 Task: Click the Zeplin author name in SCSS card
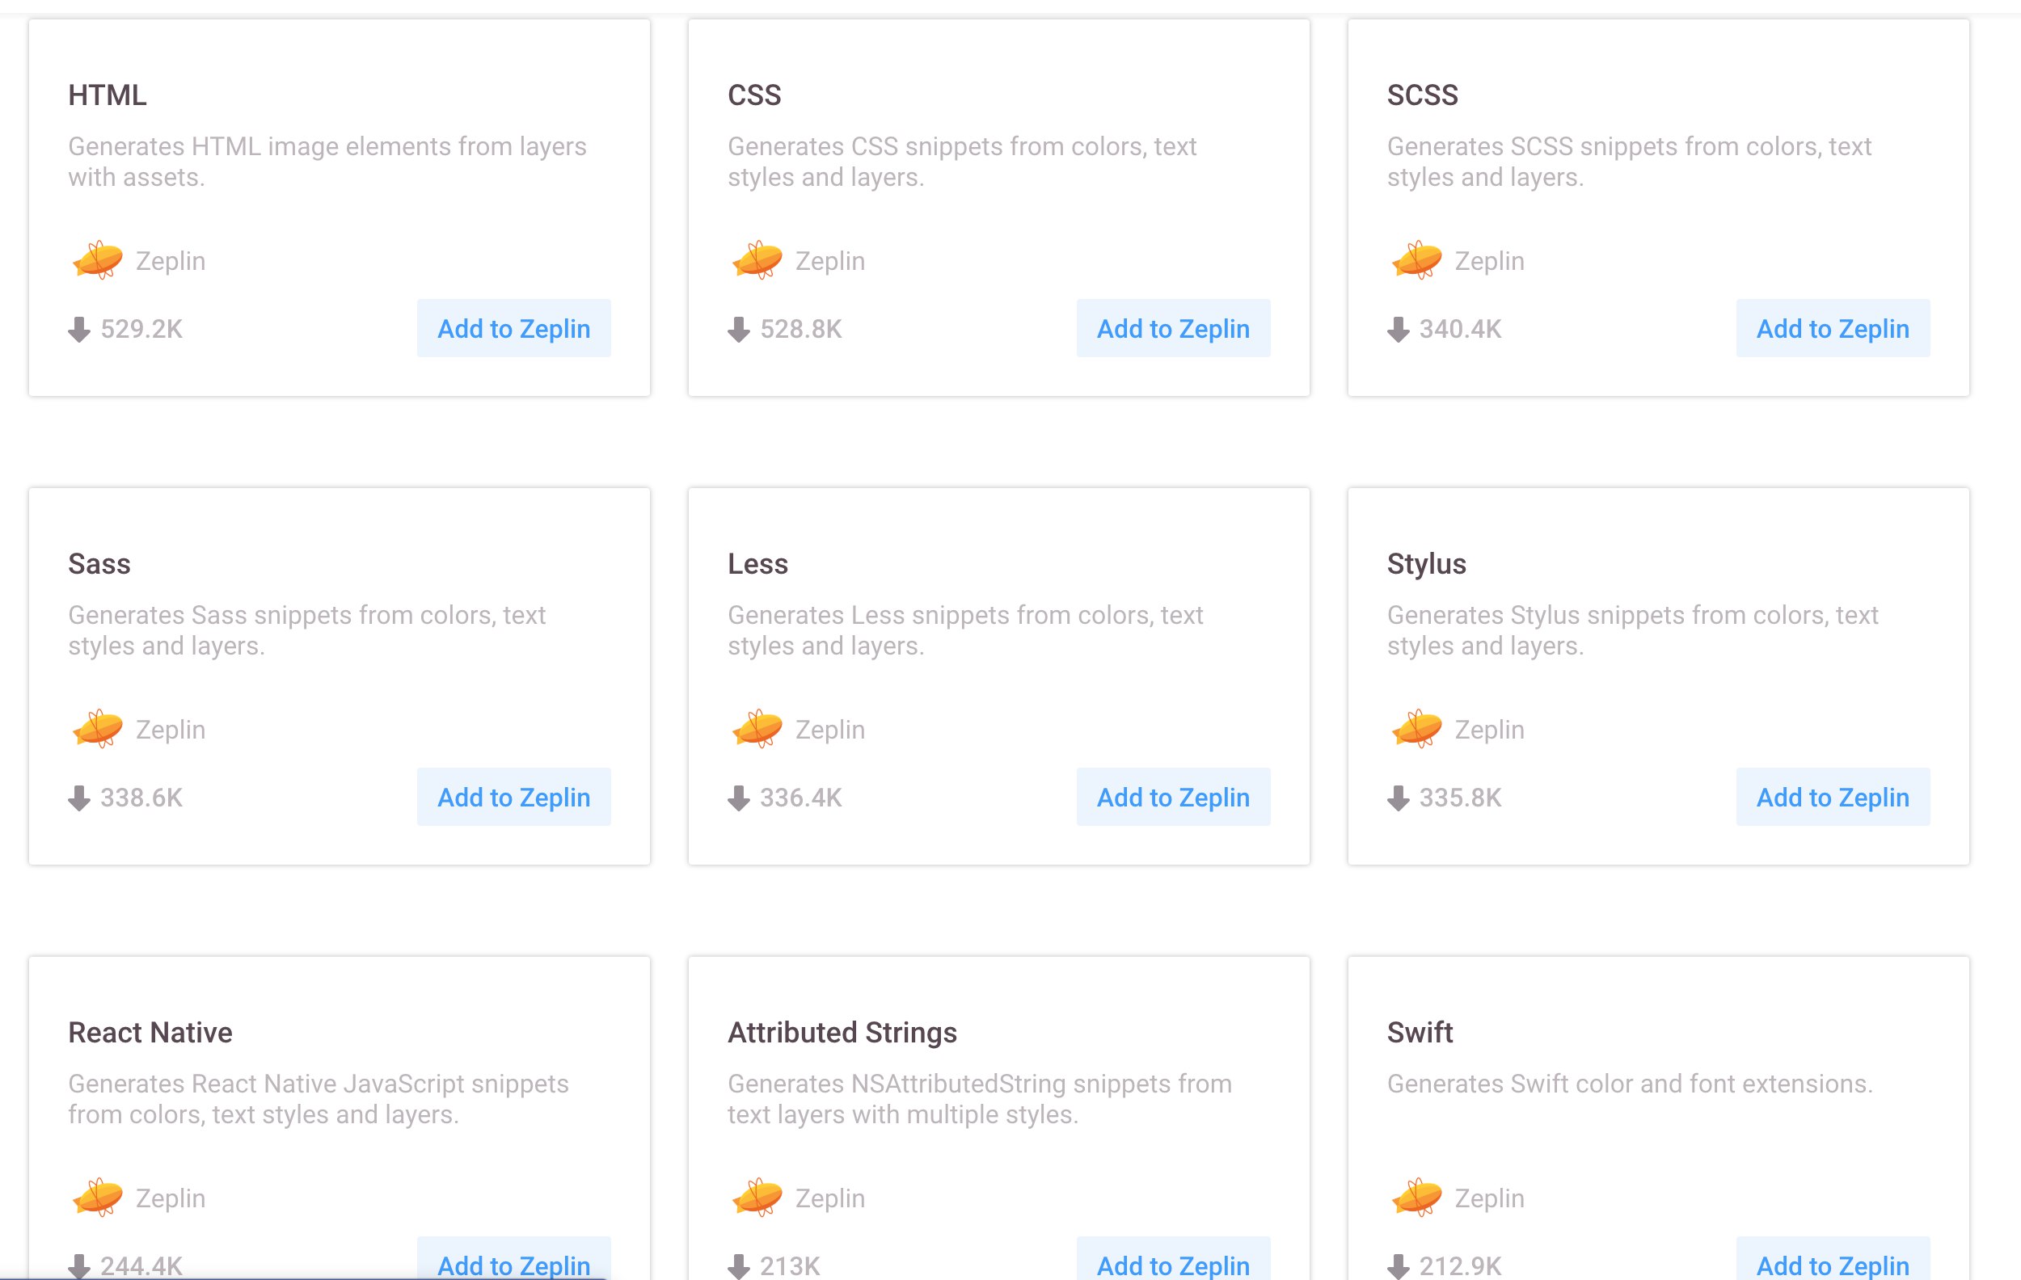click(x=1490, y=261)
